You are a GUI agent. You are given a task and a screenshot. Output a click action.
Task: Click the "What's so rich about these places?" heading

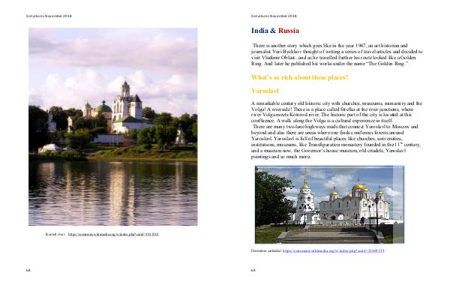click(x=299, y=77)
